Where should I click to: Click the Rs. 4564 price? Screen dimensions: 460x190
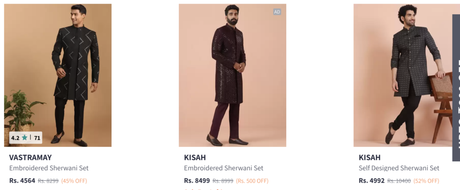[22, 181]
